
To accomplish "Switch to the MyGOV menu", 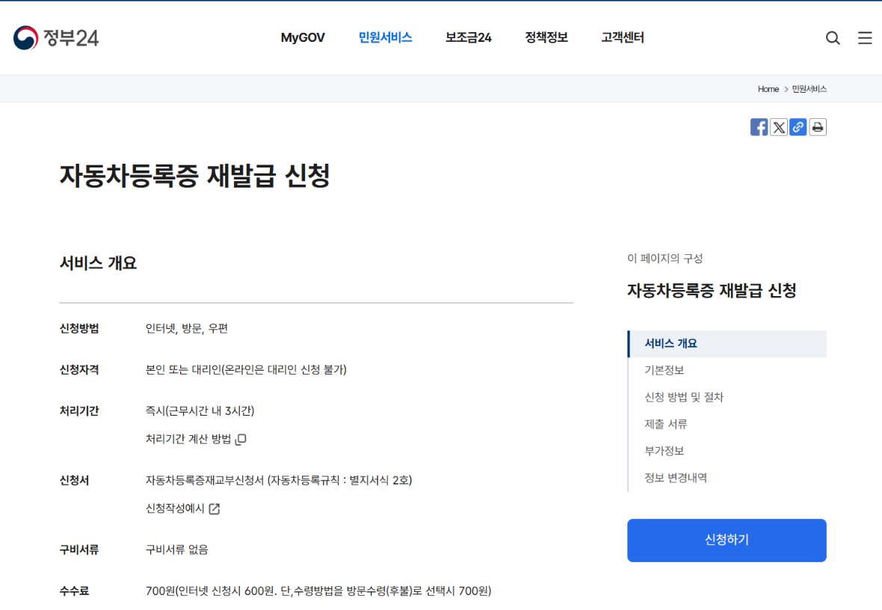I will [303, 37].
